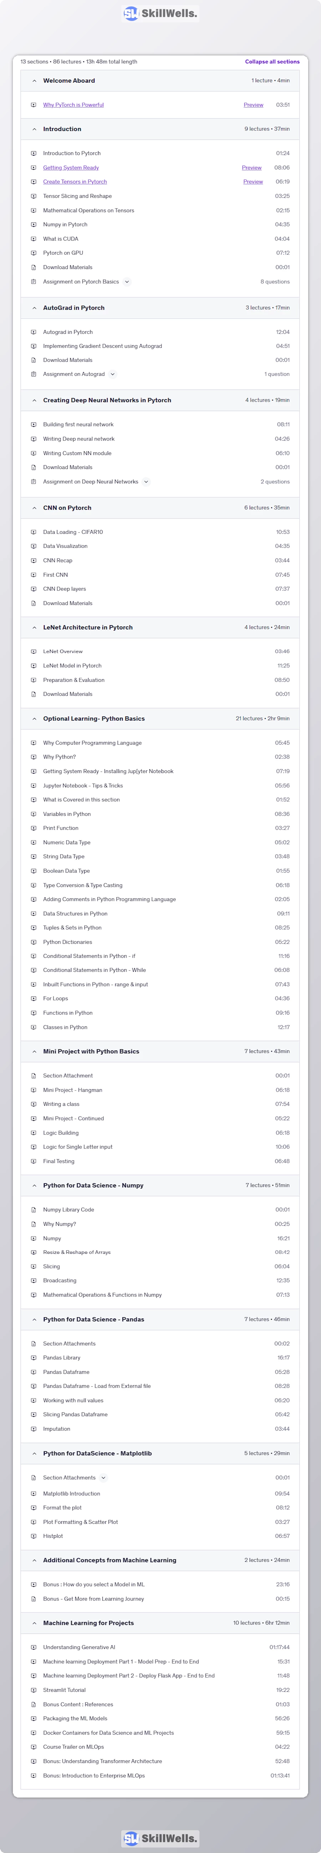Image resolution: width=321 pixels, height=1853 pixels.
Task: Click the video icon beside Streamlit Tutorial
Action: click(34, 1690)
